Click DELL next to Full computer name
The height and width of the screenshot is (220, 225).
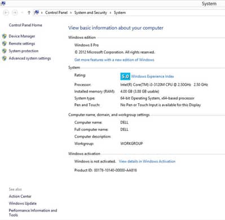[x=124, y=130]
